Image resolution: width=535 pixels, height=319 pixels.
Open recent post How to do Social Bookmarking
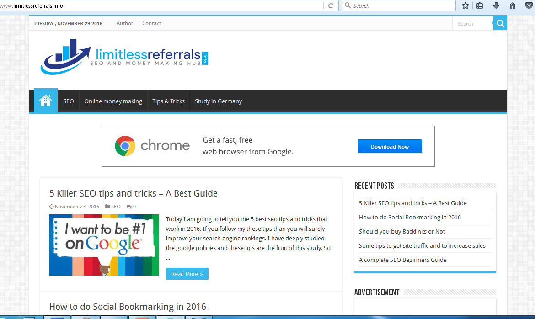(410, 218)
